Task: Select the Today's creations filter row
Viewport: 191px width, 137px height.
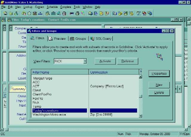Action: point(60,110)
